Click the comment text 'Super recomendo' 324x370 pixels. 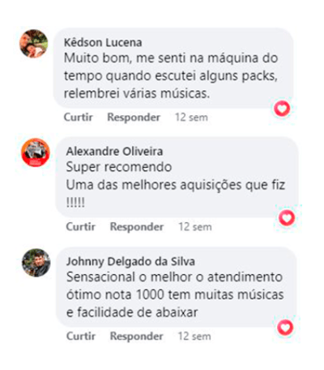click(x=119, y=167)
